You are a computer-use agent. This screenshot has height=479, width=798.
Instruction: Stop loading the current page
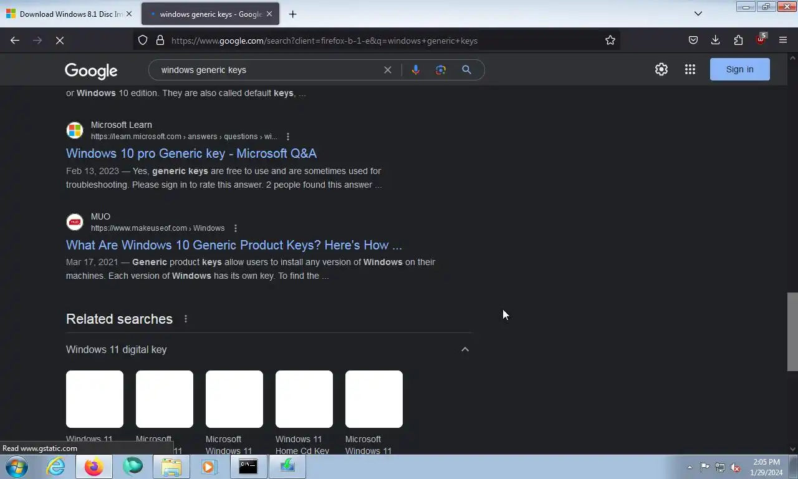[x=60, y=41]
